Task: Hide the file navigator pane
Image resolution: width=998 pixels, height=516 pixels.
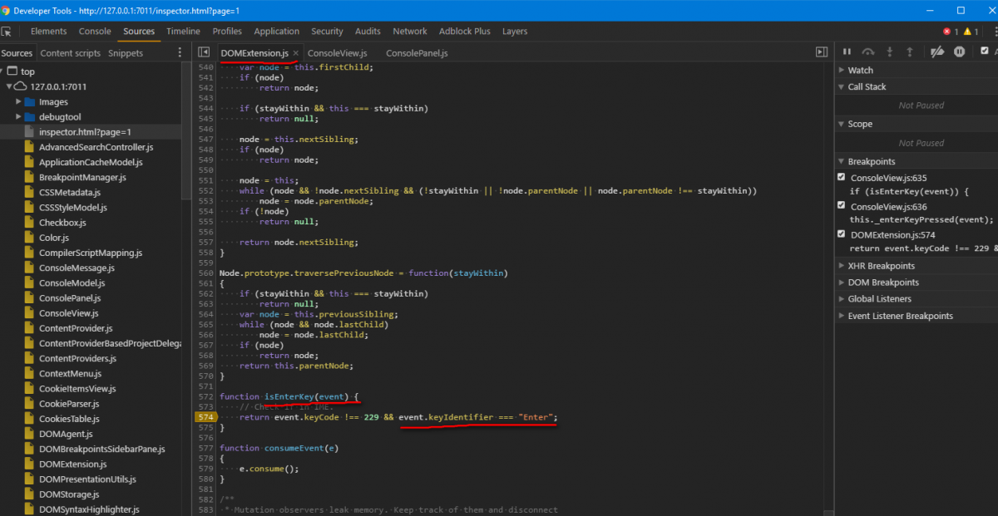Action: coord(204,52)
